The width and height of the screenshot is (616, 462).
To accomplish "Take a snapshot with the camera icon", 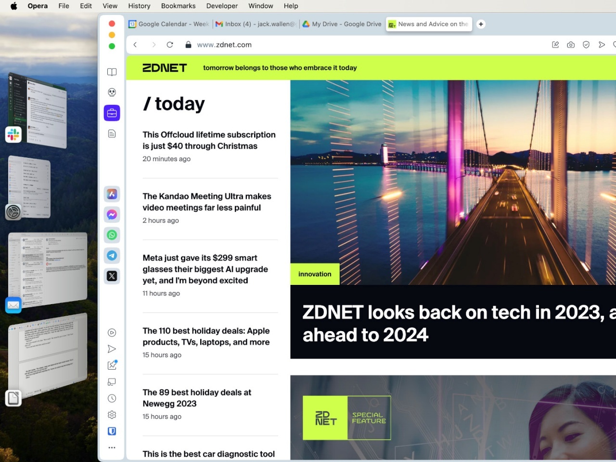I will (571, 45).
